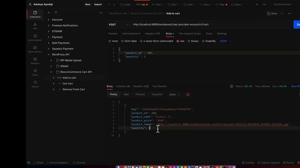This screenshot has width=300, height=168.
Task: Click the Import button
Action: pos(98,4)
